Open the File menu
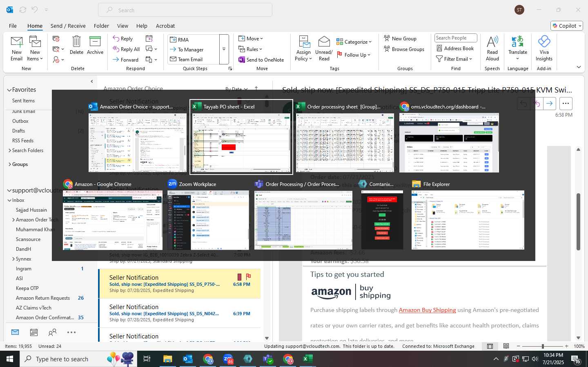Image resolution: width=588 pixels, height=367 pixels. (13, 26)
